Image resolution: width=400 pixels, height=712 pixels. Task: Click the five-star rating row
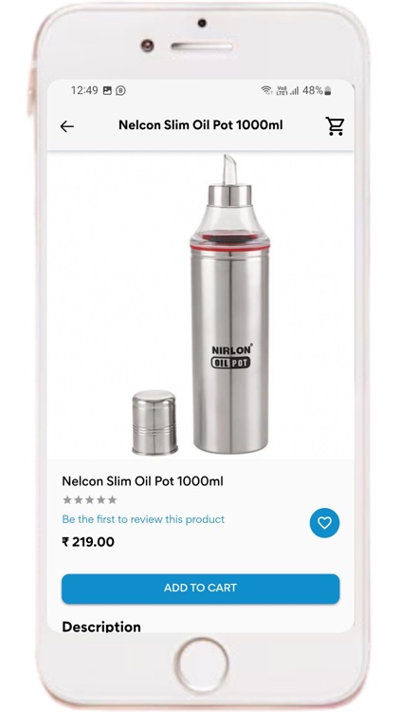90,500
